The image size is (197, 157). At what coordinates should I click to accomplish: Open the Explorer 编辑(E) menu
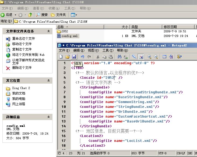[x=23, y=8]
